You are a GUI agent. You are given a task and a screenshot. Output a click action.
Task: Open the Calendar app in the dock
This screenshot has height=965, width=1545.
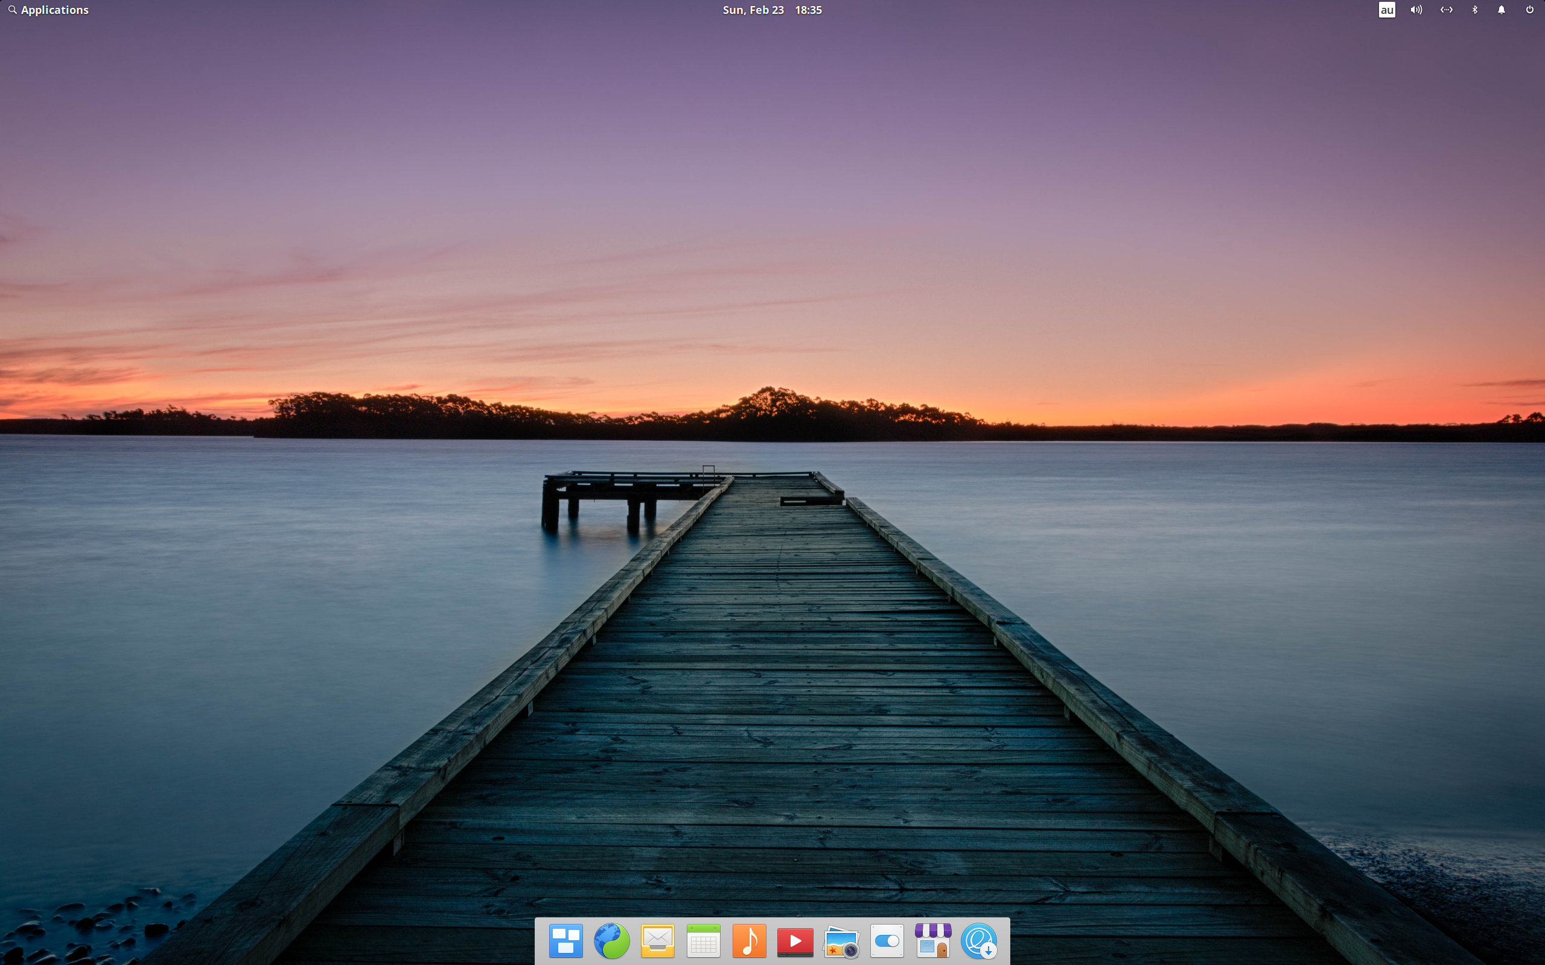(704, 941)
